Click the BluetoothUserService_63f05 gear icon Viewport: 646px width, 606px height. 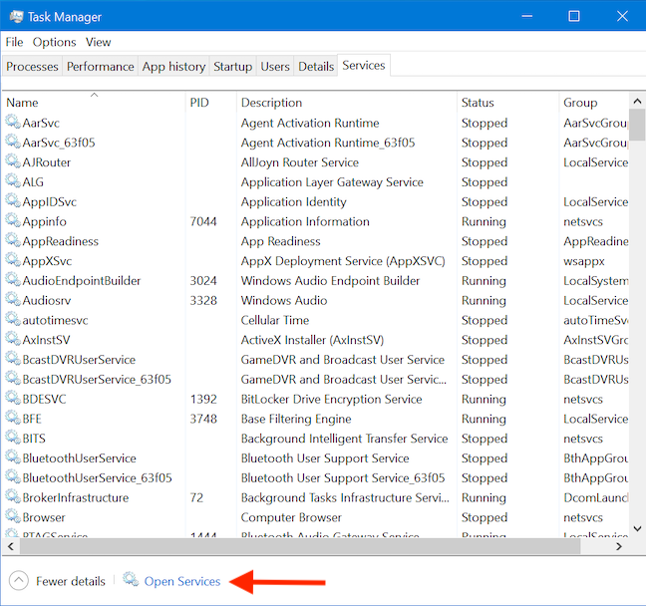(x=13, y=477)
